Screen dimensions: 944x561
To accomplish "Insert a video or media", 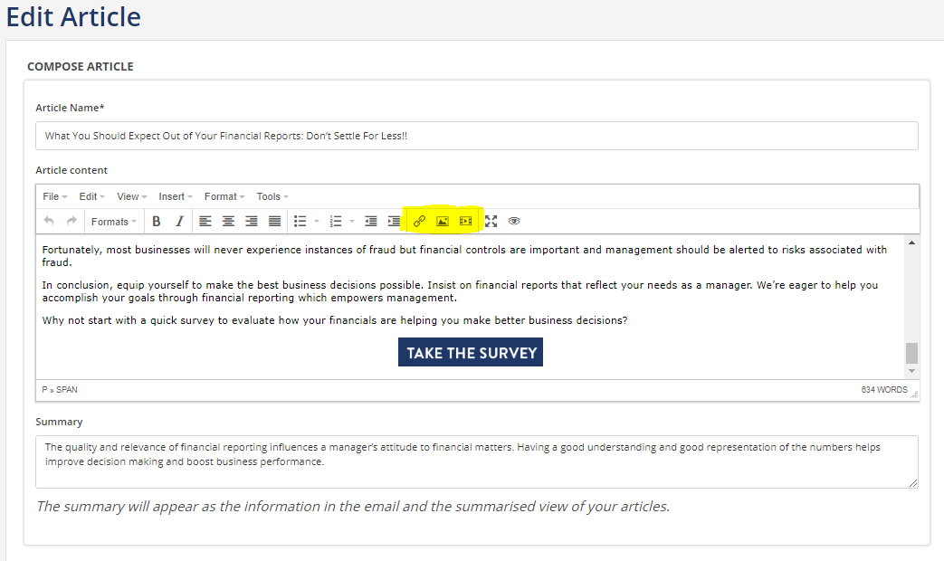I will (465, 221).
